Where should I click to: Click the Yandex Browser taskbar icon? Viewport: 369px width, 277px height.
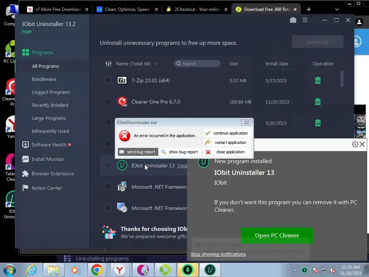120,270
